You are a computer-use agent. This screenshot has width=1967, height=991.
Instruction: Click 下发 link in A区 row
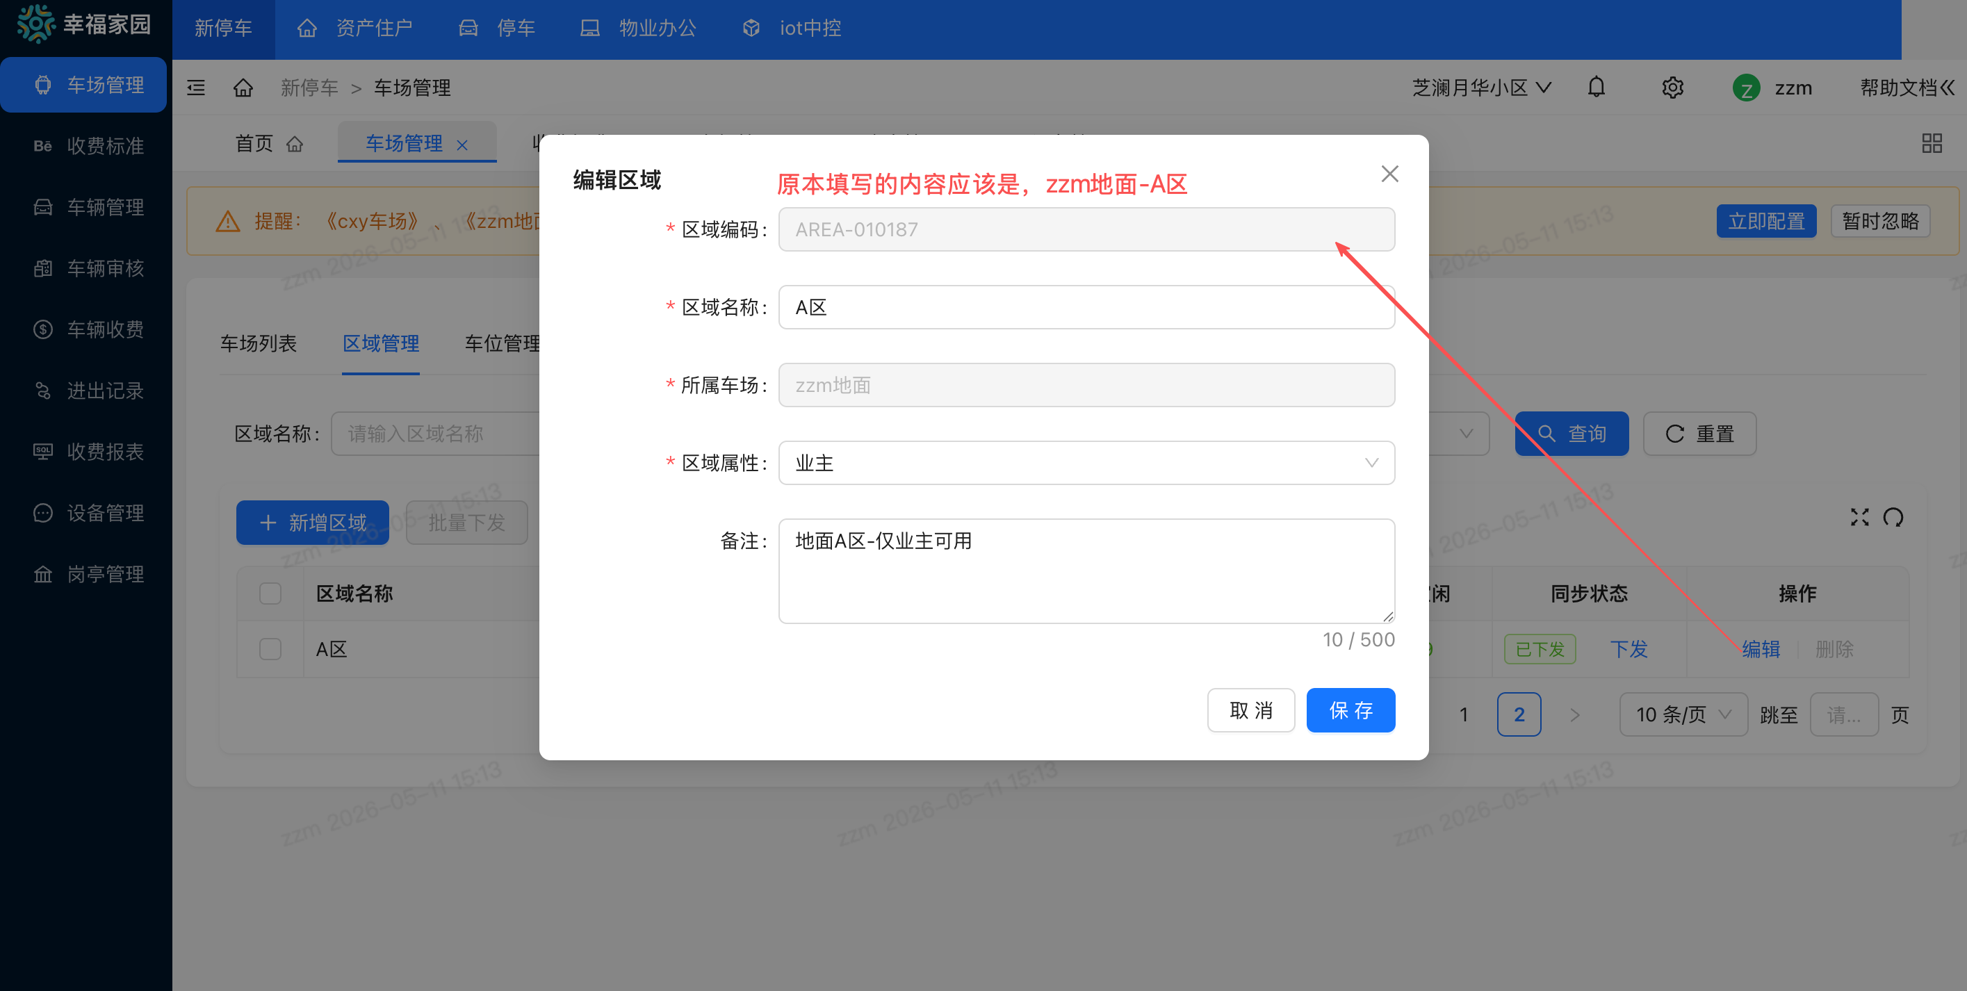point(1629,649)
